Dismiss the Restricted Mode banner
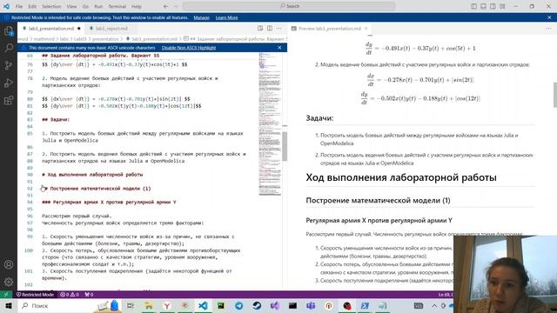Image resolution: width=557 pixels, height=313 pixels. pyautogui.click(x=549, y=17)
